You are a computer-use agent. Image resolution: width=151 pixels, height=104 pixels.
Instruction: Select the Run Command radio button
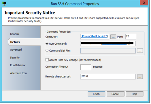click(47, 44)
